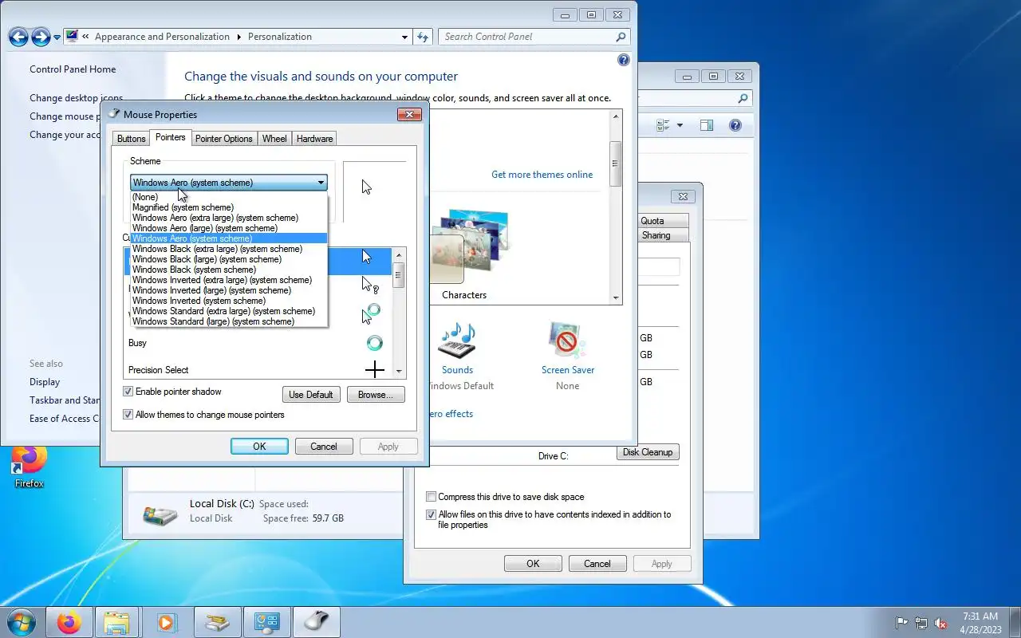This screenshot has height=638, width=1021.
Task: Click the Local Disk (C:) drive icon
Action: tap(160, 514)
